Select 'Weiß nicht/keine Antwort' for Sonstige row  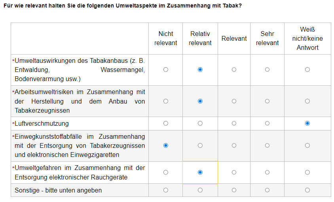coord(307,190)
